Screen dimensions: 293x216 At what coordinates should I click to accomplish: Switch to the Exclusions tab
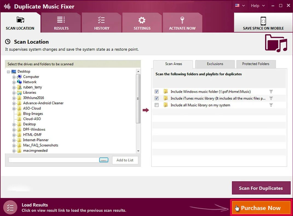215,64
